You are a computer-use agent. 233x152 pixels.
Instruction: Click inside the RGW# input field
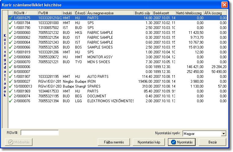pos(40,133)
